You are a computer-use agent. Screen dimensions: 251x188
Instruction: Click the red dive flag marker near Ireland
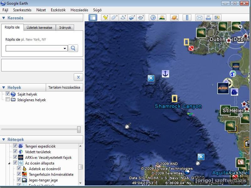tap(191, 48)
